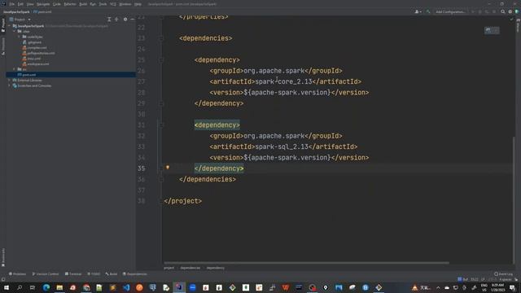Collapse the JavaApacheSpark root node
This screenshot has width=521, height=293.
[9, 26]
